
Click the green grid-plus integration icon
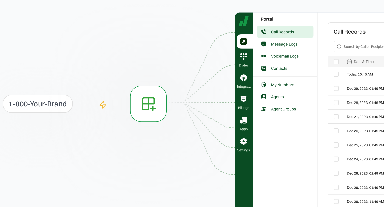coord(148,104)
